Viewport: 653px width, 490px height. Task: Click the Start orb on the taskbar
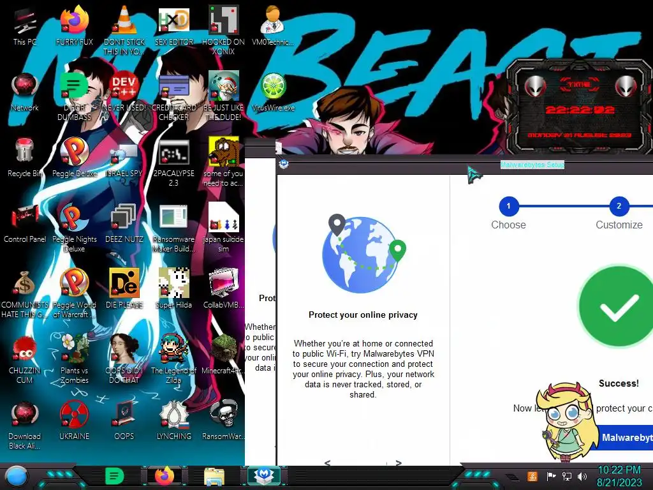(x=17, y=476)
